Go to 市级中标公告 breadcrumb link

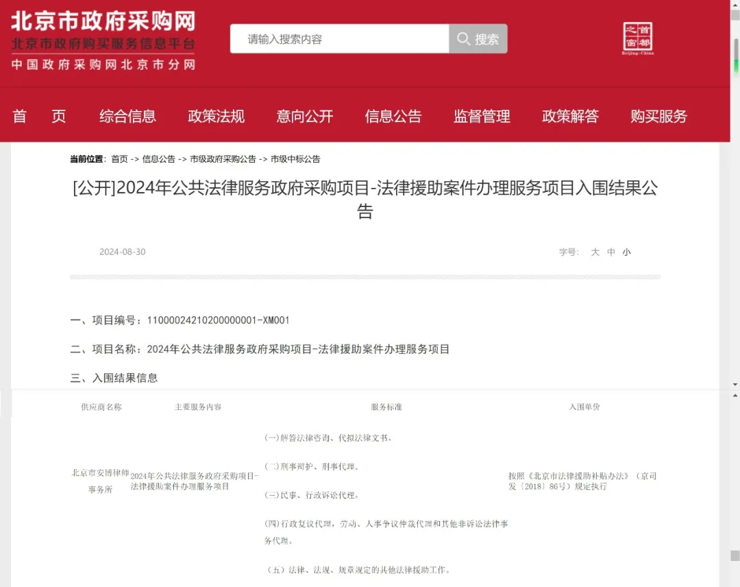click(x=295, y=159)
